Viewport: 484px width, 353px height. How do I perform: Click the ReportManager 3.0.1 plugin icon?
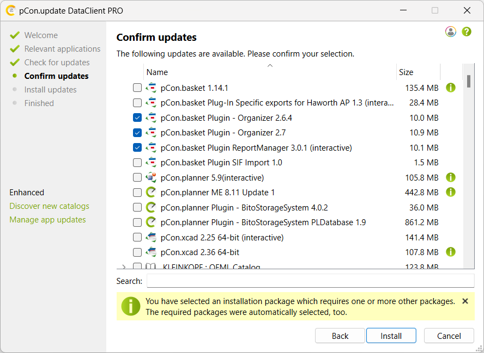(151, 147)
